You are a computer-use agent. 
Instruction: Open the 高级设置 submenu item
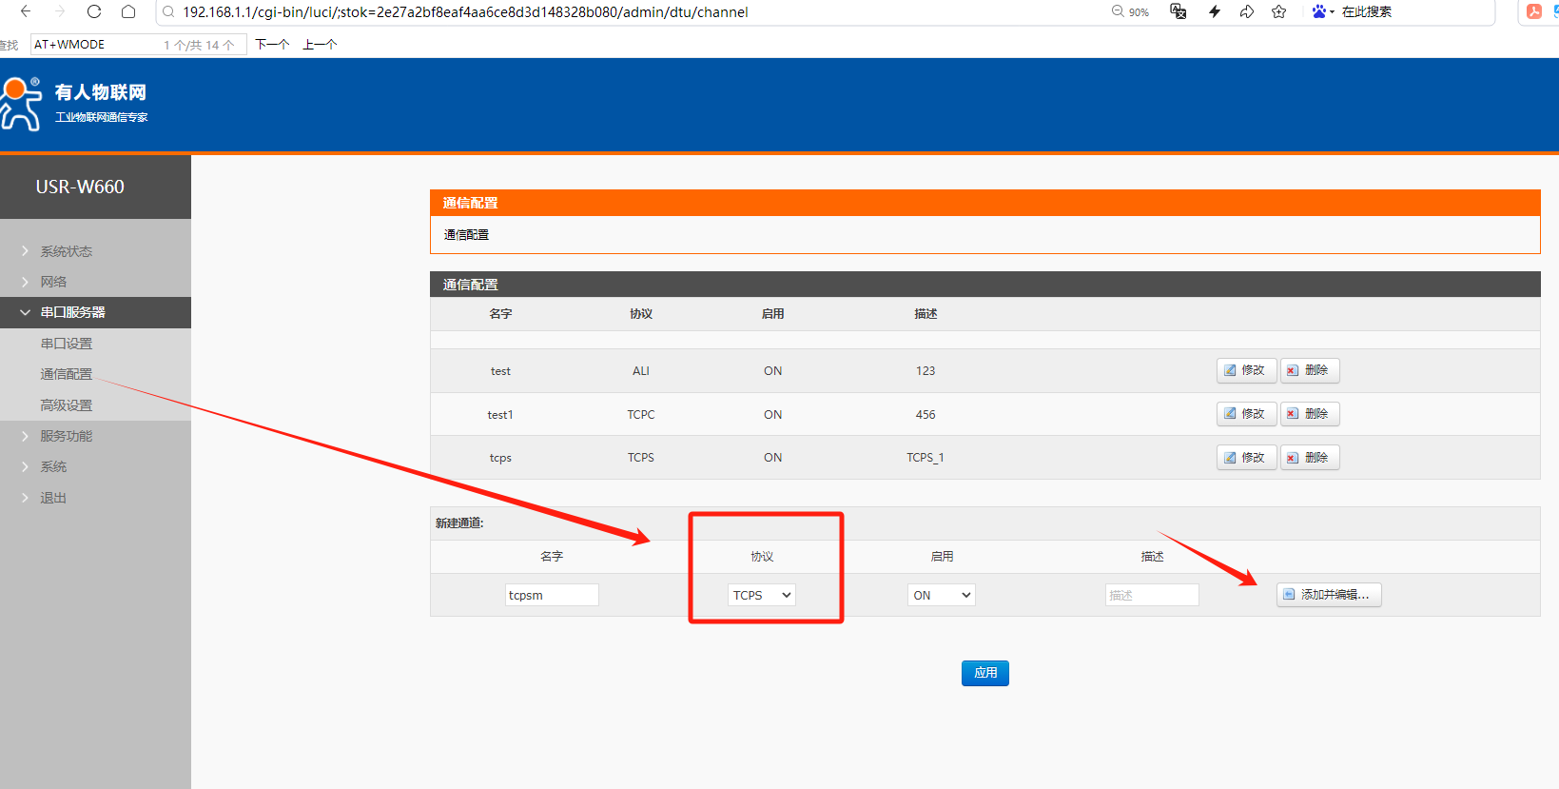[x=67, y=405]
